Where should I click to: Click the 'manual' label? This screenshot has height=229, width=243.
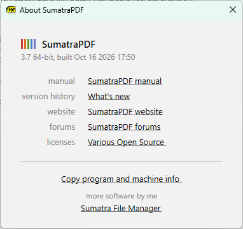pos(62,81)
